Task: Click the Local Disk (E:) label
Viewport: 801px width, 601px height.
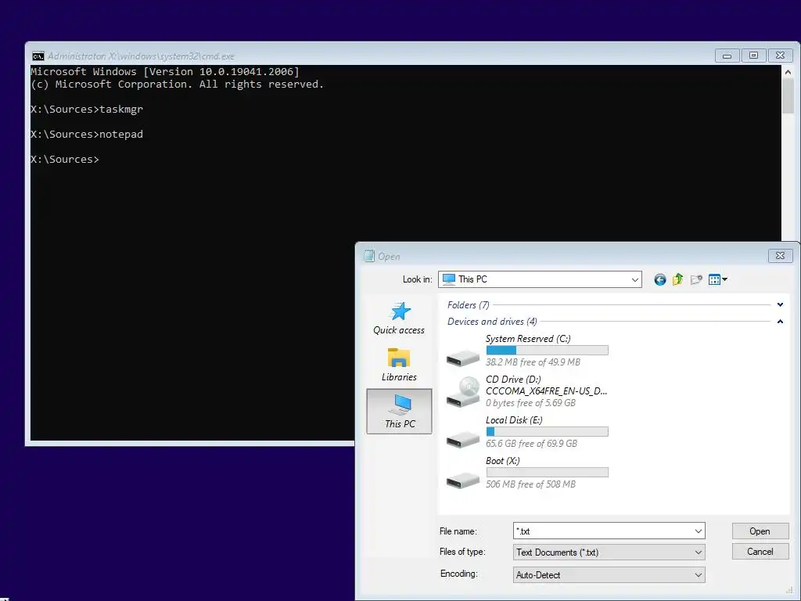Action: pyautogui.click(x=514, y=420)
